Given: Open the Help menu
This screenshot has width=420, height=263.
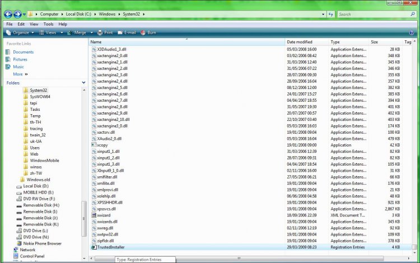Looking at the screenshot, I should point(63,24).
